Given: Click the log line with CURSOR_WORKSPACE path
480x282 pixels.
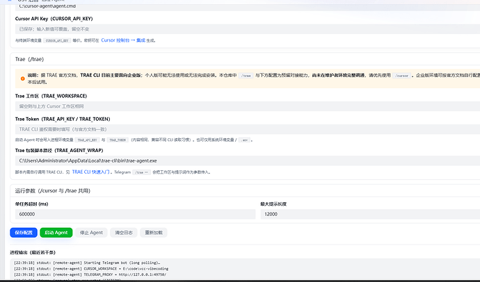Looking at the screenshot, I should pos(91,269).
